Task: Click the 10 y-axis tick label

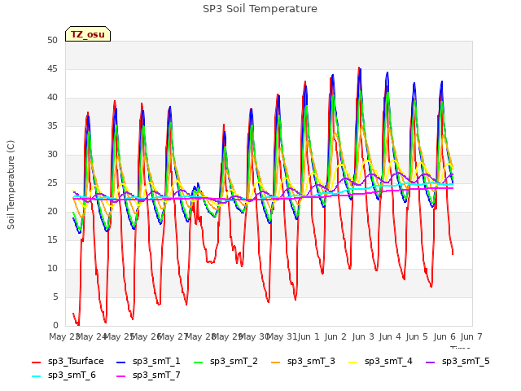Action: pos(52,268)
